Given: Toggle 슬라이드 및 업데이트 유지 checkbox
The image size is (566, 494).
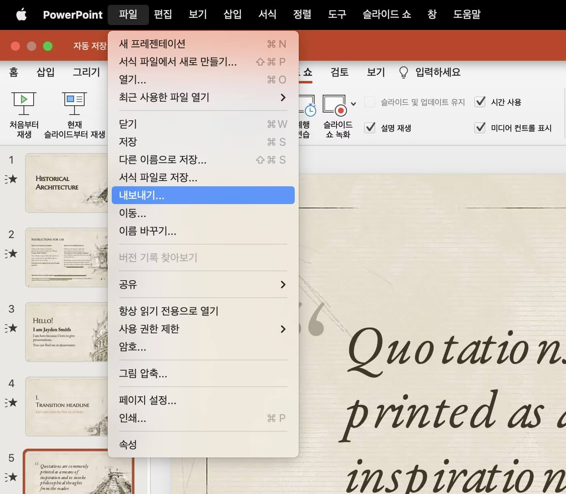Looking at the screenshot, I should tap(370, 102).
